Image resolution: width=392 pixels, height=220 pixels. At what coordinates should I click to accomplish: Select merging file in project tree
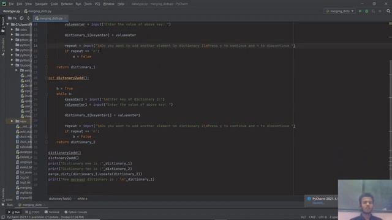pos(24,188)
